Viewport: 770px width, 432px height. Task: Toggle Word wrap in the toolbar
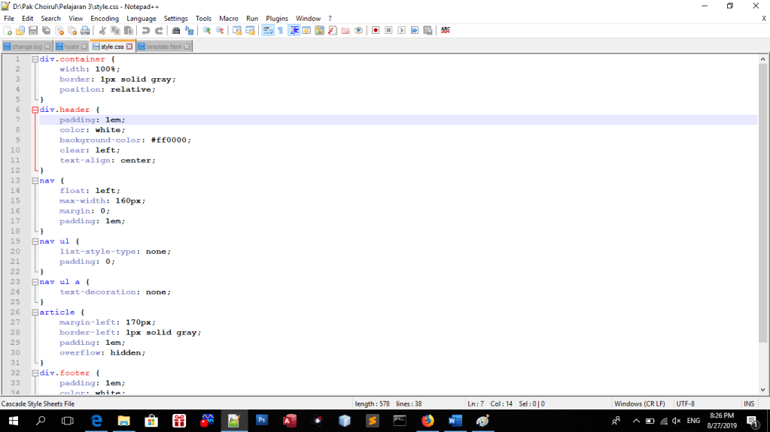tap(267, 31)
